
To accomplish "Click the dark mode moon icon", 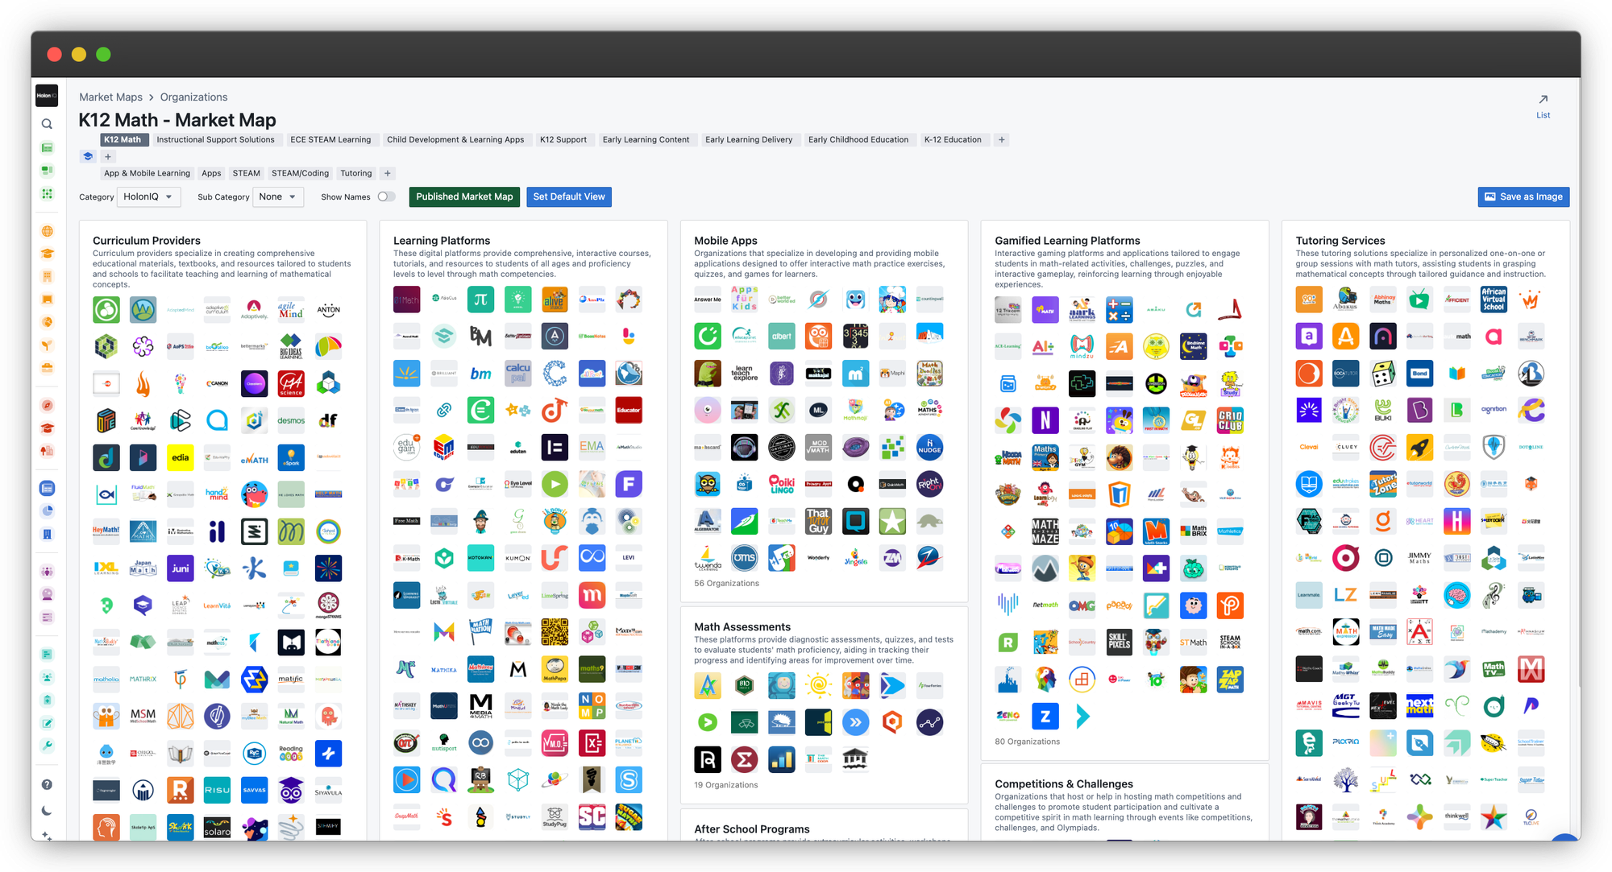I will pyautogui.click(x=47, y=811).
